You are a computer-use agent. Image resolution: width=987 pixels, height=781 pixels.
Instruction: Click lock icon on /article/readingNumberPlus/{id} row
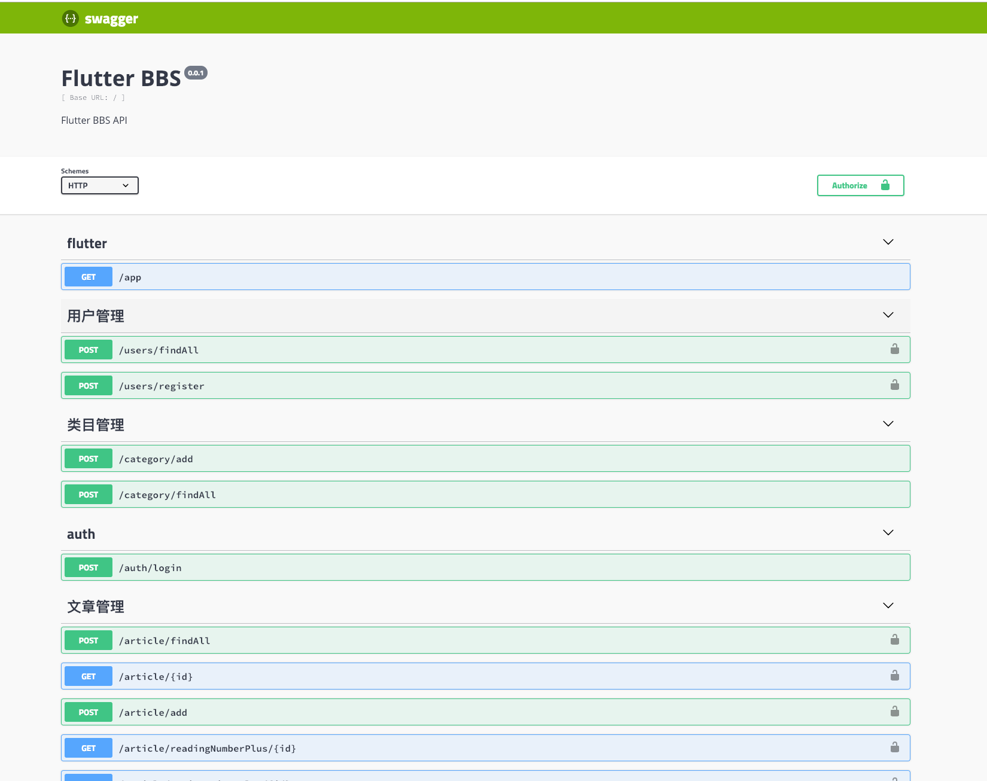click(895, 747)
